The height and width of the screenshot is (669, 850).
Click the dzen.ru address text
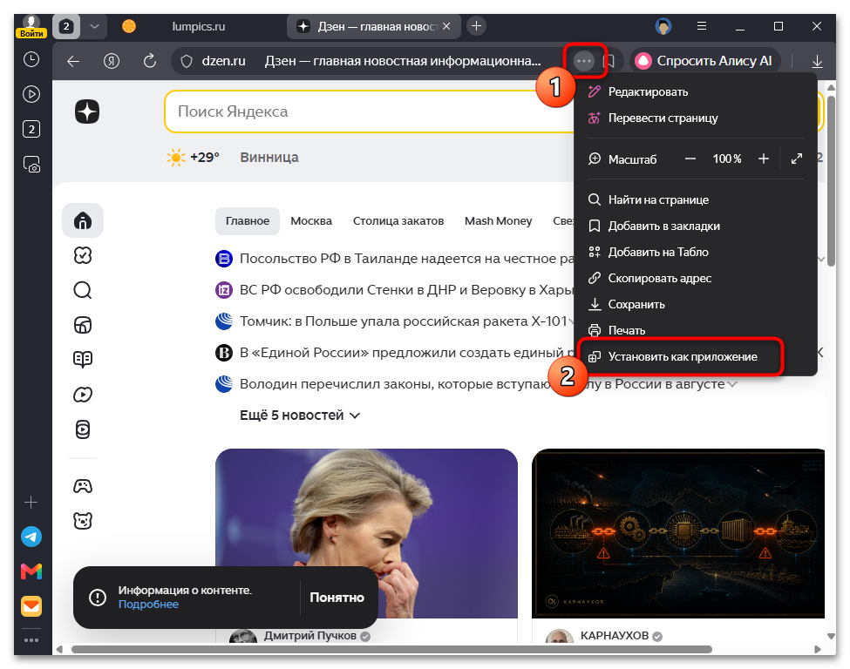pyautogui.click(x=223, y=61)
